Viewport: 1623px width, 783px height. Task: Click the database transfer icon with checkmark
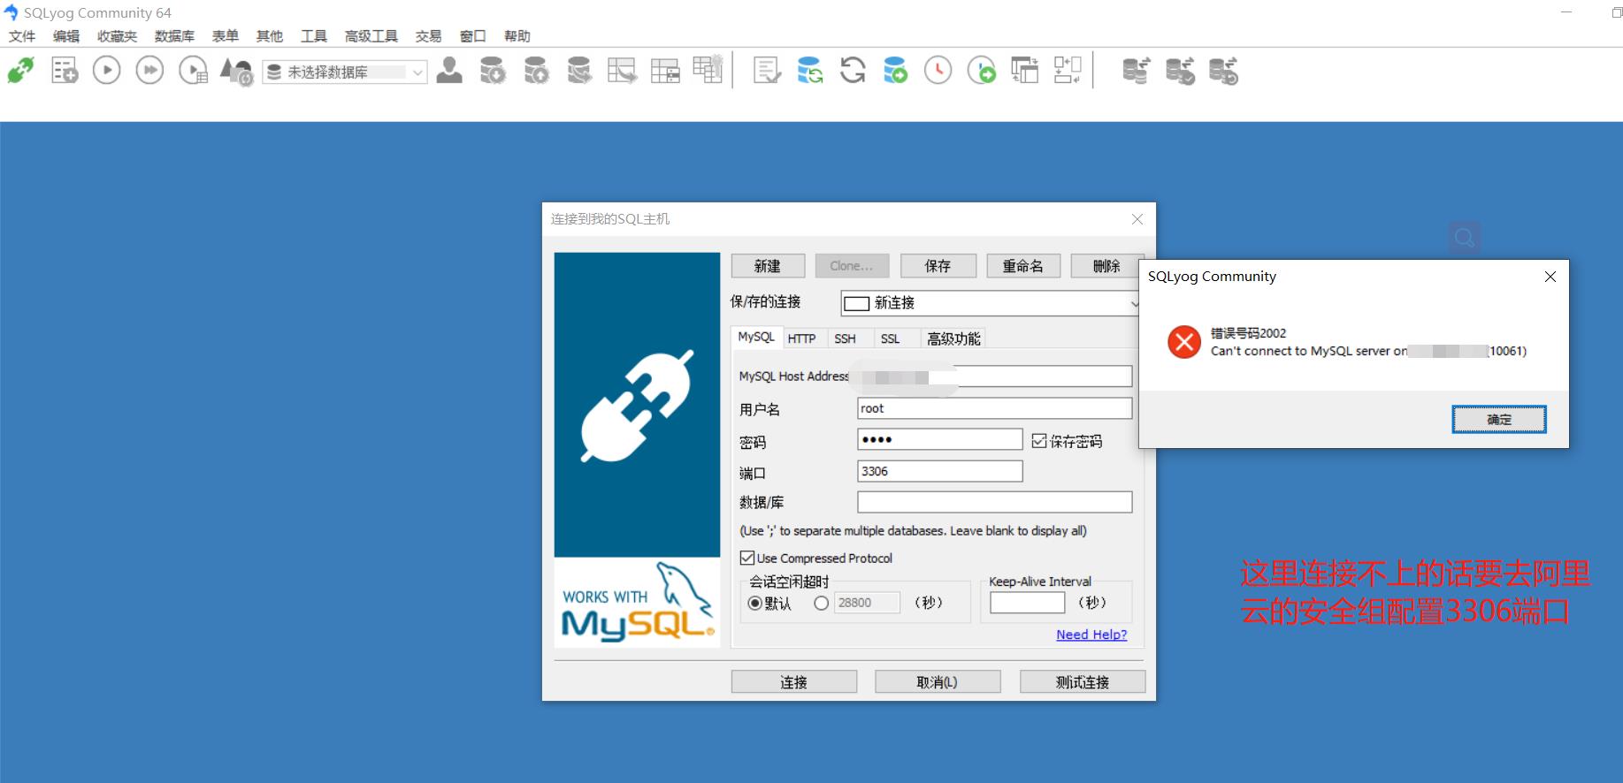pos(1180,71)
